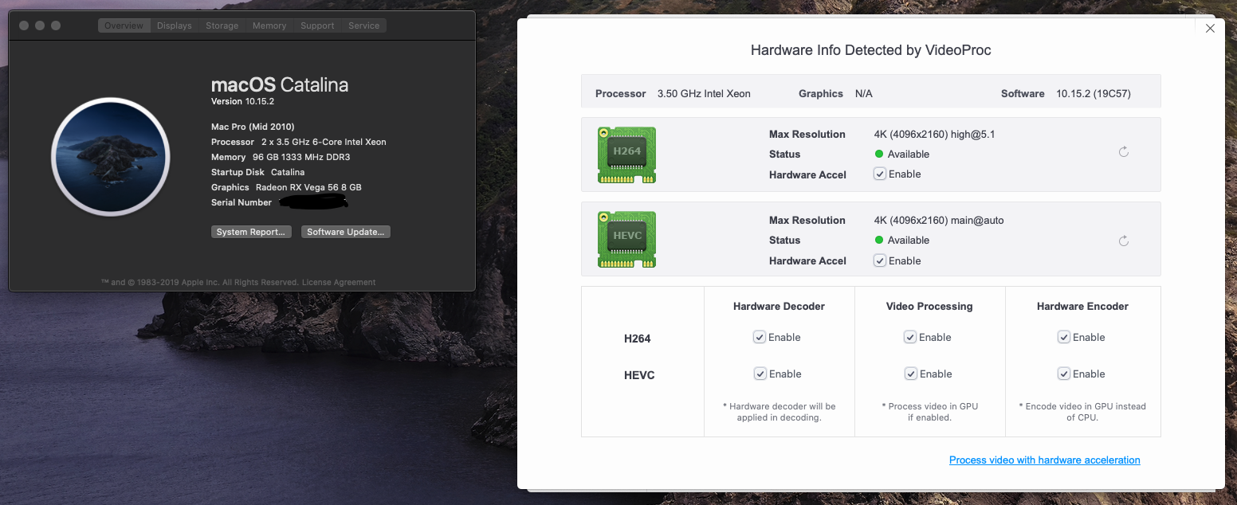The height and width of the screenshot is (505, 1237).
Task: Toggle H264 Hardware Encoder Enable checkbox
Action: [1064, 337]
